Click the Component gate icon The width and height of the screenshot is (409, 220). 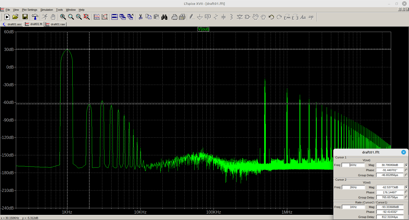[248, 17]
